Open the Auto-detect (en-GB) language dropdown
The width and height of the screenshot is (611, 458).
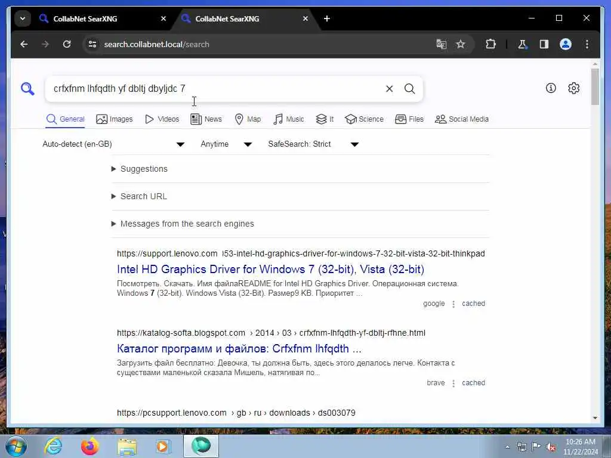click(113, 144)
